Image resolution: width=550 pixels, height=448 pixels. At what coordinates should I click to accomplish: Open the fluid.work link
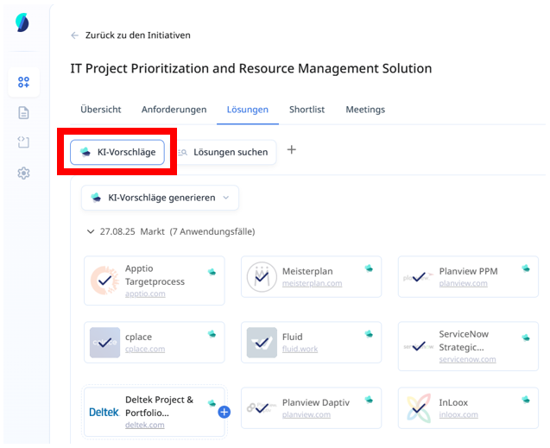click(x=300, y=350)
